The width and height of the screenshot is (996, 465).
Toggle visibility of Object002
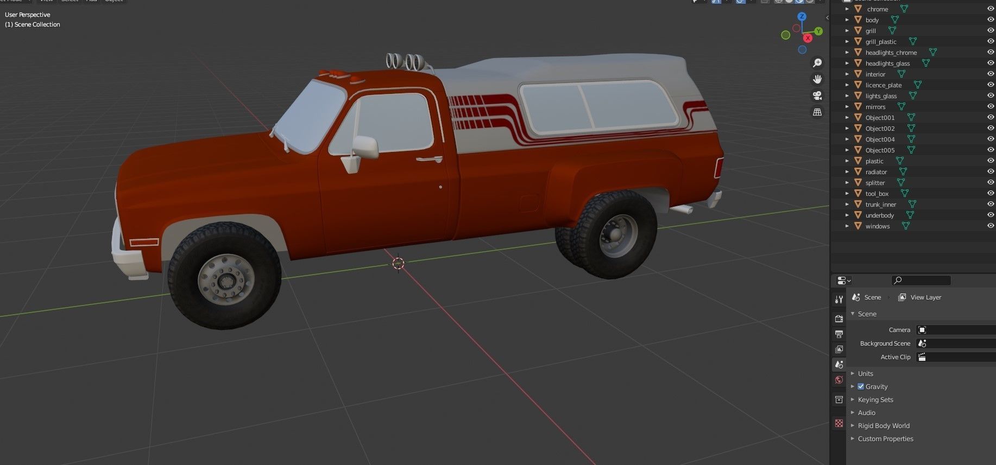[x=990, y=128]
